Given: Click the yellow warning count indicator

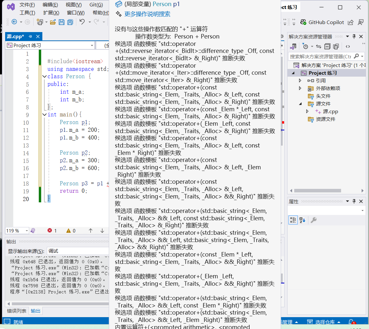Looking at the screenshot, I should pyautogui.click(x=71, y=231).
